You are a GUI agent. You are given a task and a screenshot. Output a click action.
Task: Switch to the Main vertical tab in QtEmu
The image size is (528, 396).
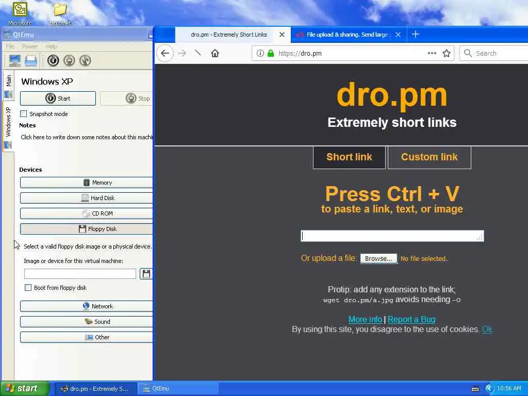point(8,86)
